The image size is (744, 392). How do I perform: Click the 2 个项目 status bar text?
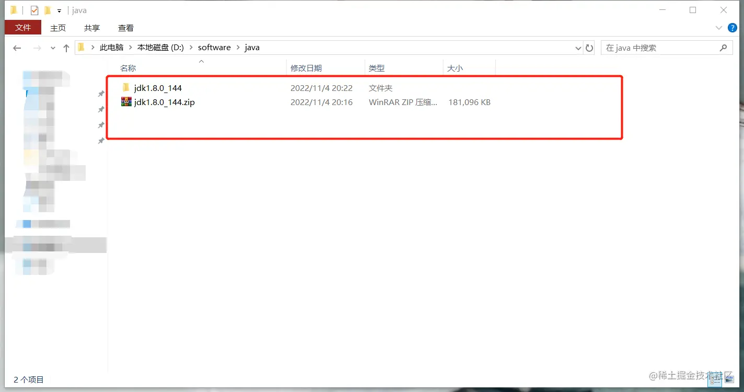(29, 379)
